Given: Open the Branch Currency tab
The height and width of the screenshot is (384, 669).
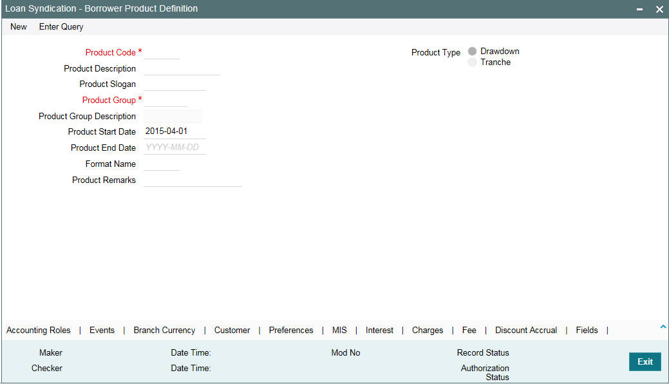Looking at the screenshot, I should (x=164, y=330).
